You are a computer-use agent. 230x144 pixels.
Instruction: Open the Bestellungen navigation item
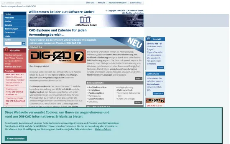pos(15,29)
